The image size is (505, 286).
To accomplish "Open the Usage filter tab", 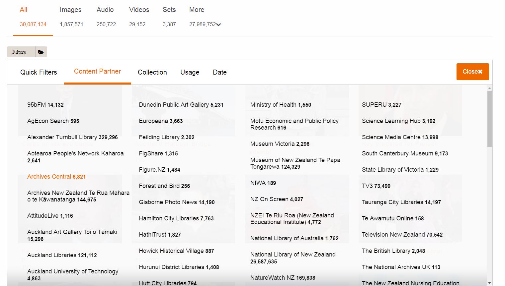I will 190,72.
